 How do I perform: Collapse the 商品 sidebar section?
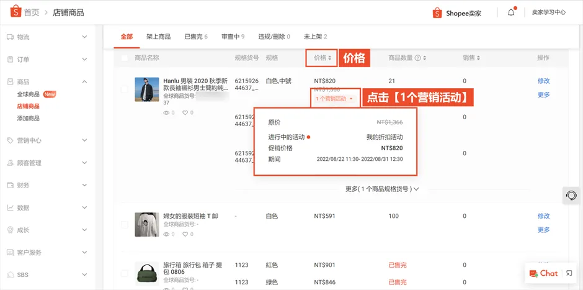tap(84, 81)
